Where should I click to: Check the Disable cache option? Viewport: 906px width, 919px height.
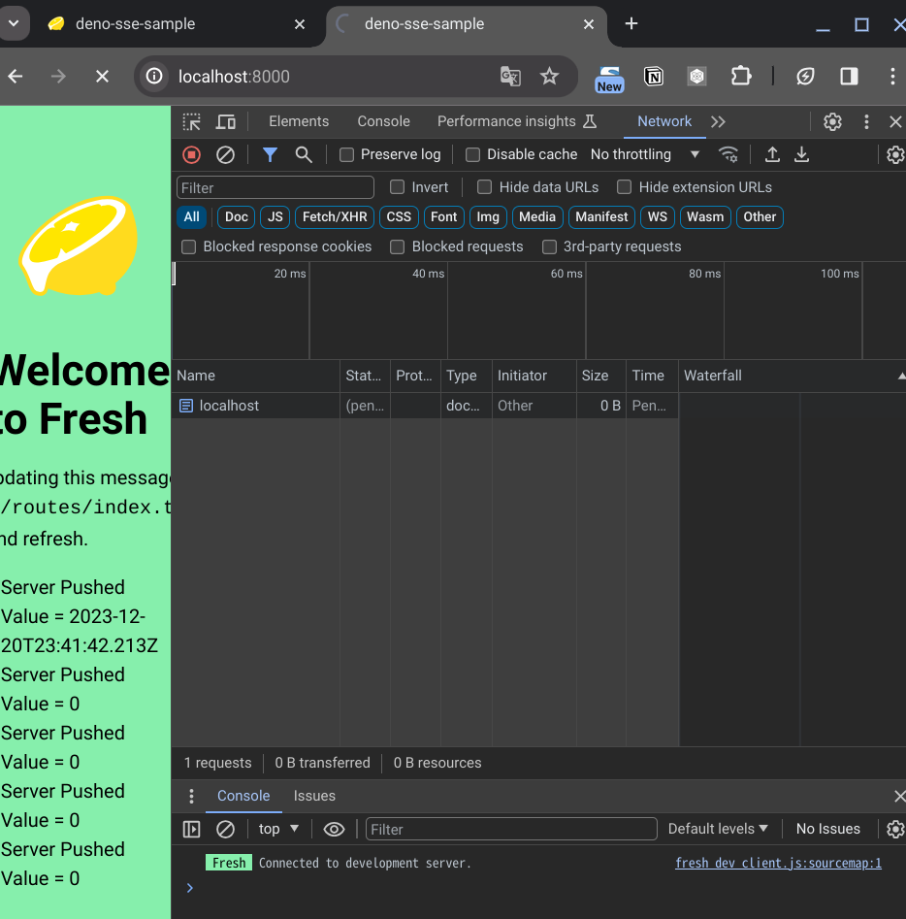pyautogui.click(x=473, y=155)
